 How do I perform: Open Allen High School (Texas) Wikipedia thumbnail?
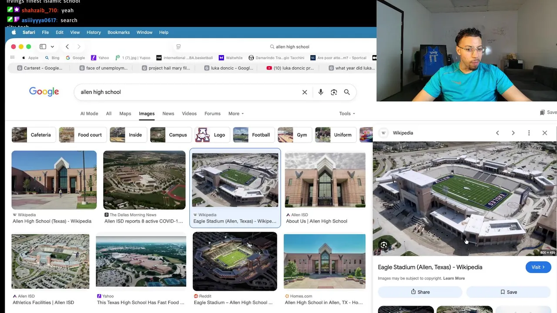point(54,180)
